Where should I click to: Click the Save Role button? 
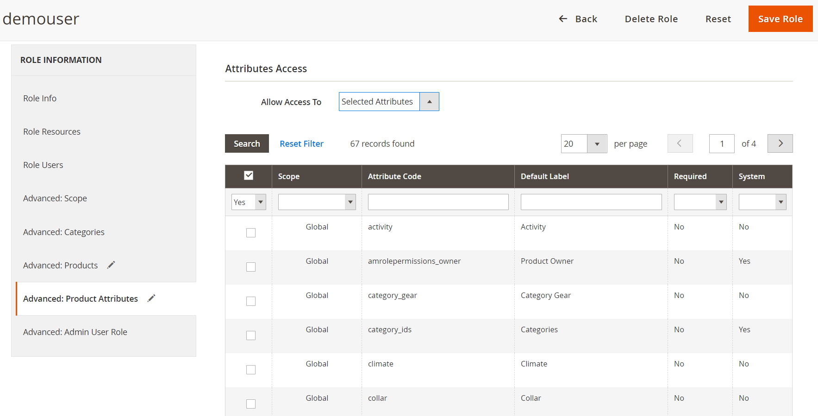(781, 19)
